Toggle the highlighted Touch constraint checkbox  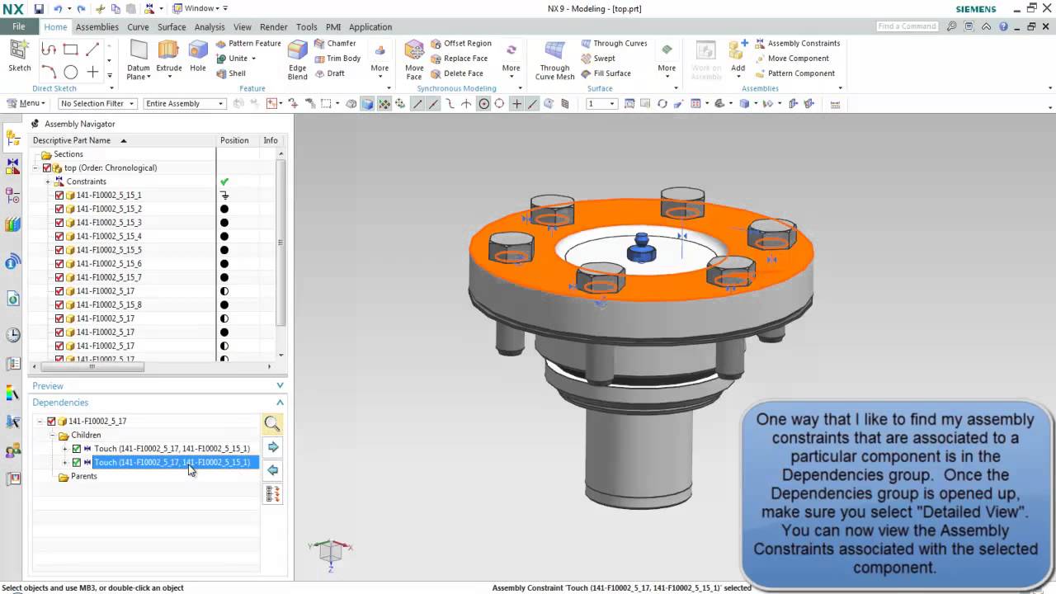[x=77, y=463]
